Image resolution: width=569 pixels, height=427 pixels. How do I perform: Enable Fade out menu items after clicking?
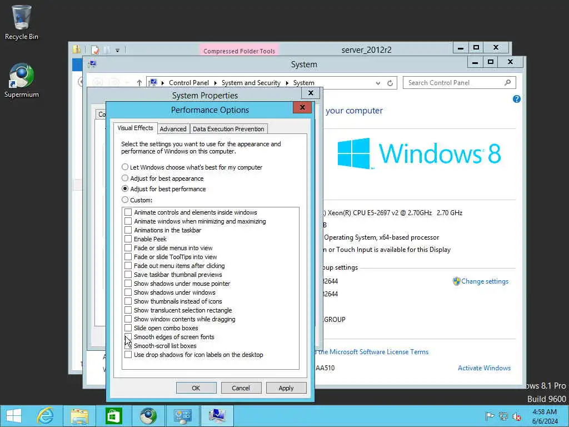click(x=128, y=265)
